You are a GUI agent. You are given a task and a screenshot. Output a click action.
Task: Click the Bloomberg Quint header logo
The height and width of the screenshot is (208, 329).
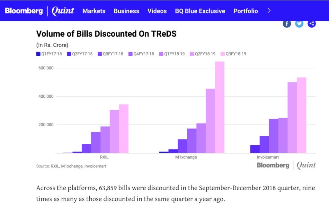coord(40,11)
